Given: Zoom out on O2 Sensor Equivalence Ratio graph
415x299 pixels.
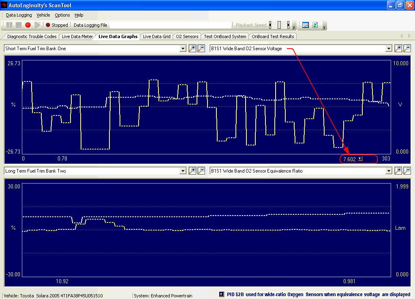Looking at the screenshot, I should point(407,171).
